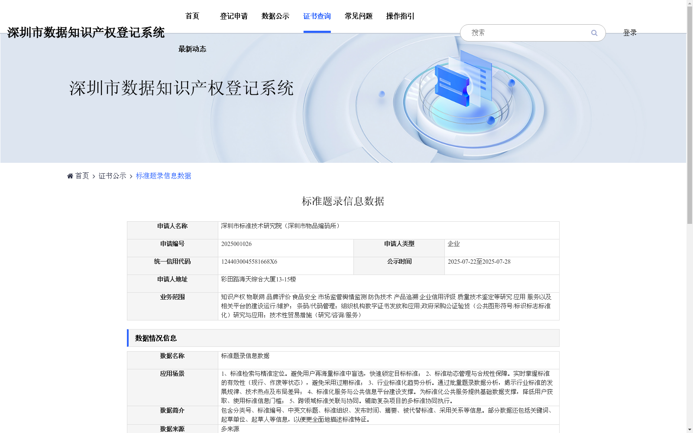Click the application scenario text starting 1、标准检索与精准定位
Viewport: 693px width, 433px height.
pyautogui.click(x=387, y=387)
